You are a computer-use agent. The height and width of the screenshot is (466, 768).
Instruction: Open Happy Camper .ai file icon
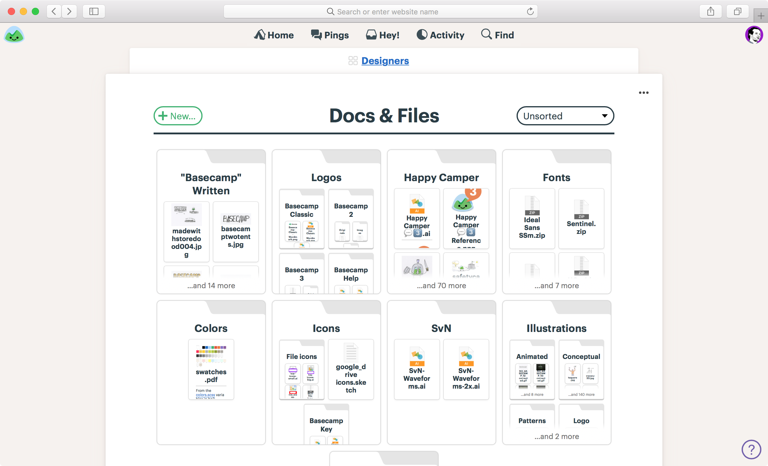tap(417, 204)
